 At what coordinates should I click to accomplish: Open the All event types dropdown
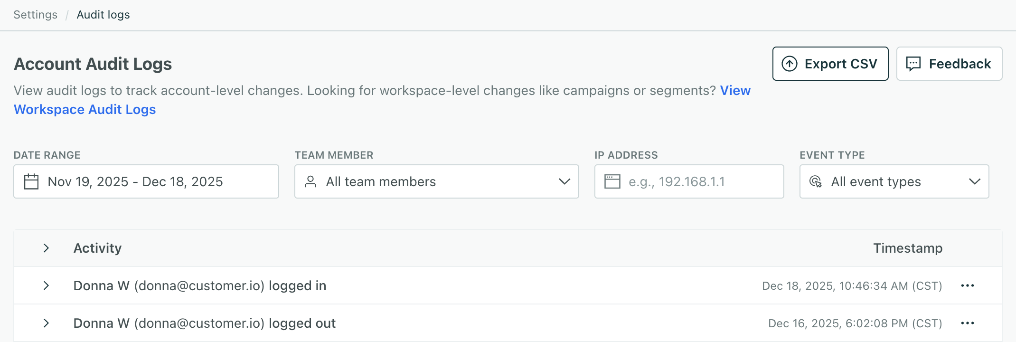[894, 181]
